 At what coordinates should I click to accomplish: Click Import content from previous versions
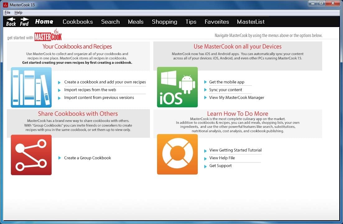pos(99,97)
